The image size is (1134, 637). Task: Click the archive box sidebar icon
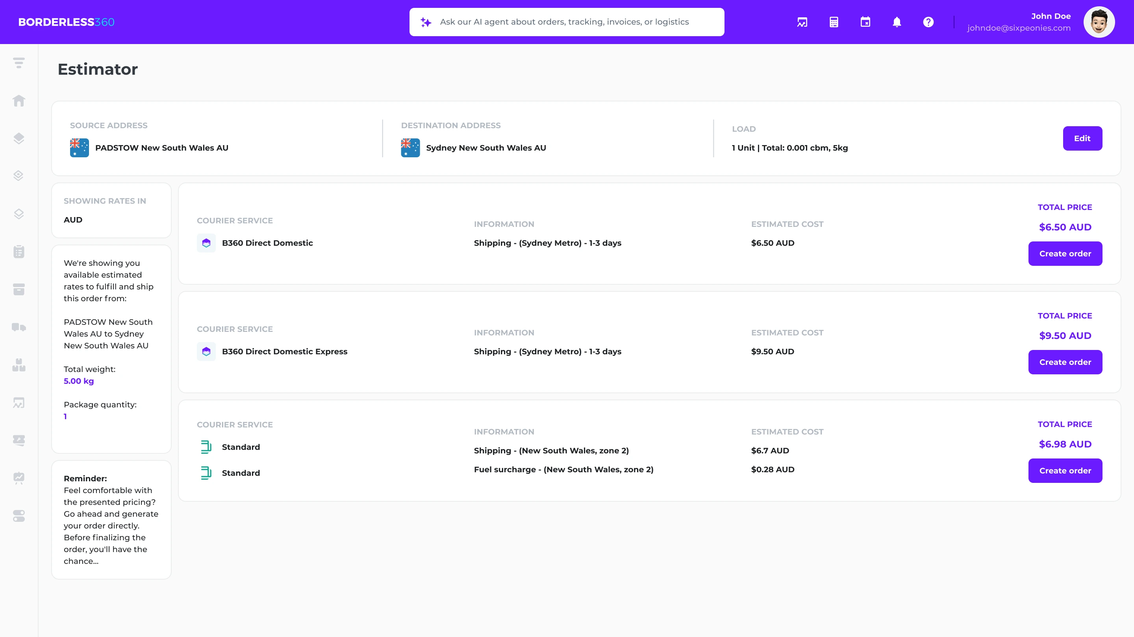click(19, 289)
